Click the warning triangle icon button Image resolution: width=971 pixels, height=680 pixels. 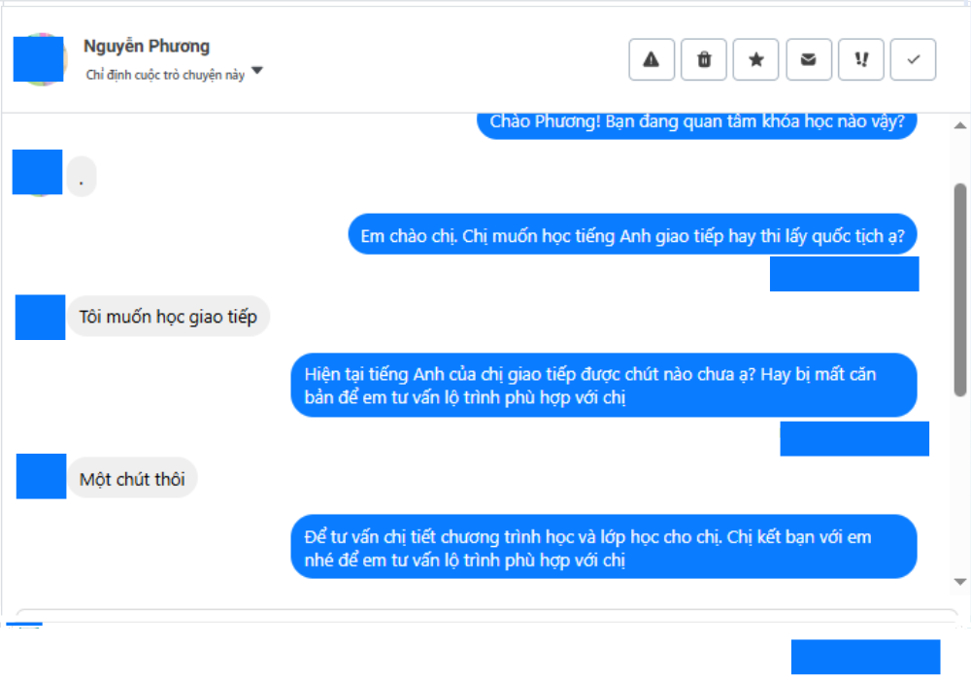651,59
